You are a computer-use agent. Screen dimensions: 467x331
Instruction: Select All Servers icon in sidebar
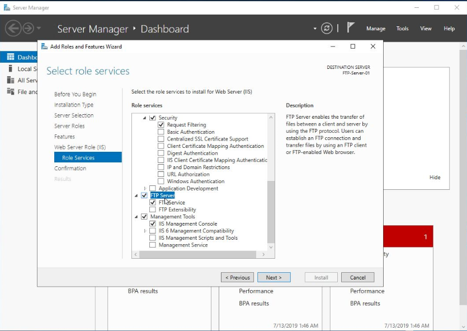click(x=11, y=80)
